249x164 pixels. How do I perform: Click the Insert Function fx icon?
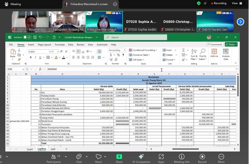40,69
